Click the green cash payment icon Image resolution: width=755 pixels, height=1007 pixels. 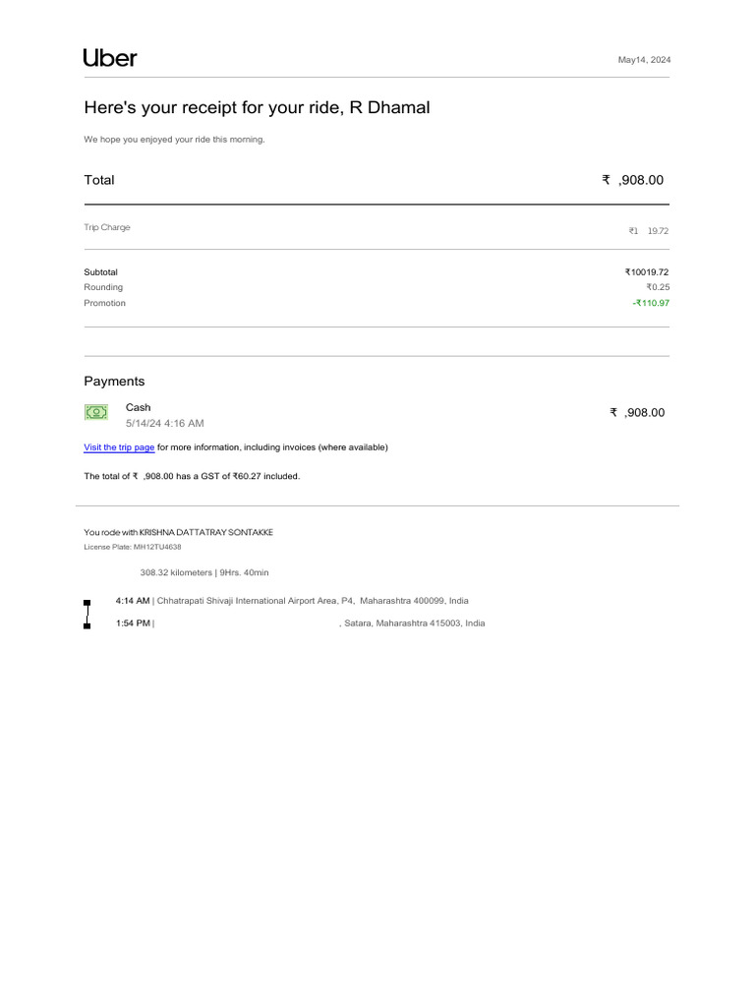[x=96, y=413]
